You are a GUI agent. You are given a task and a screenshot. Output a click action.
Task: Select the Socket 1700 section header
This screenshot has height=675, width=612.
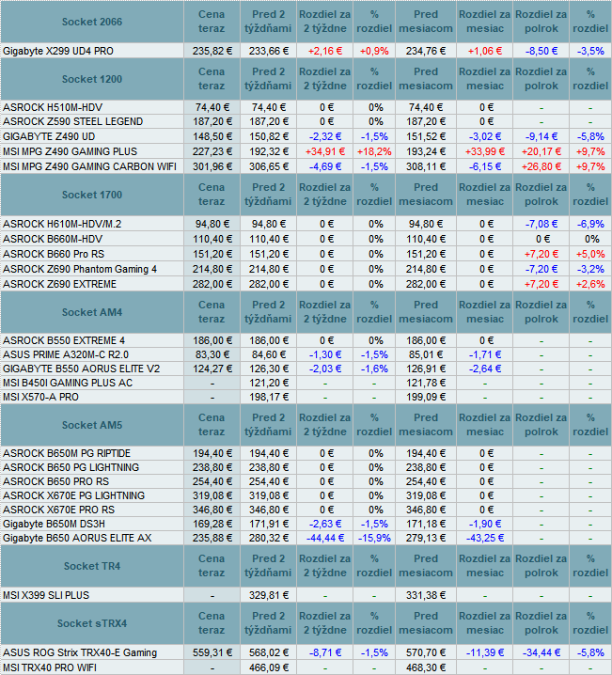[x=91, y=195]
